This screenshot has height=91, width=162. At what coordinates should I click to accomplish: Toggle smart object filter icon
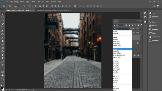[x=138, y=25]
